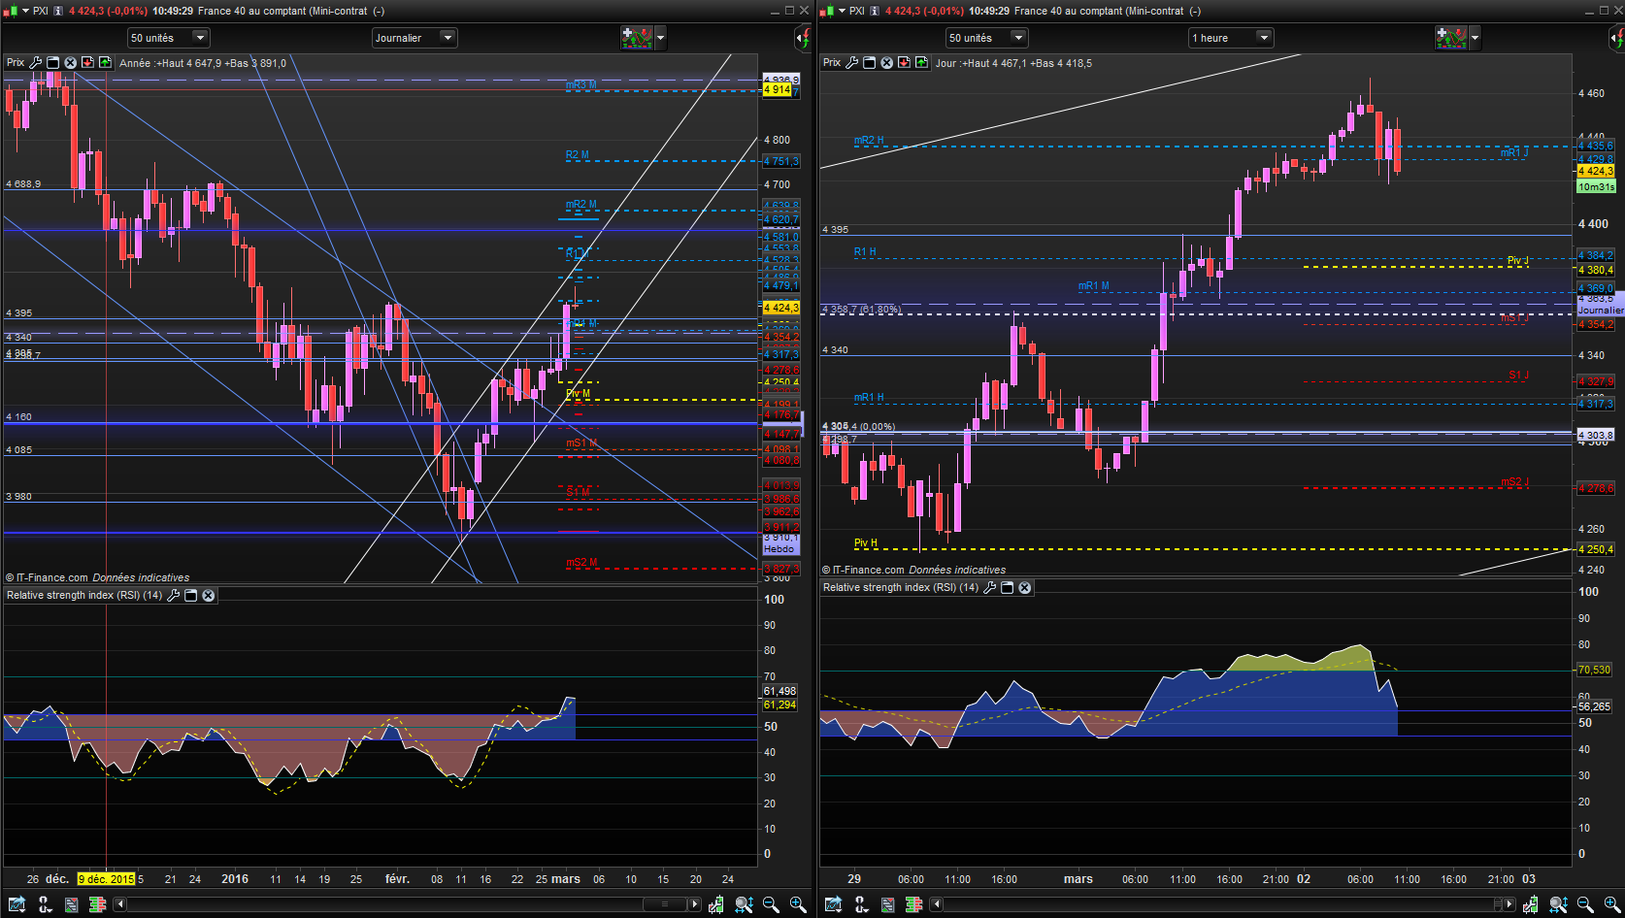
Task: Open Prix settings wrench in daily chart
Action: click(36, 63)
